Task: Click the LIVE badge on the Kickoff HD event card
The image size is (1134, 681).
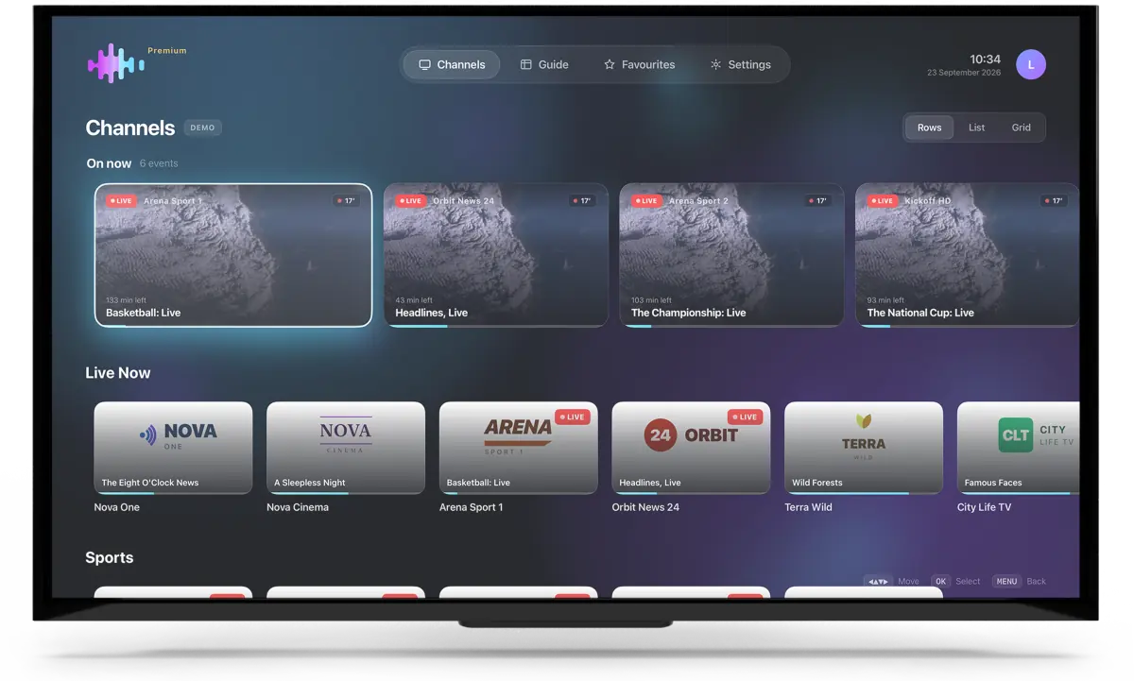Action: [882, 201]
